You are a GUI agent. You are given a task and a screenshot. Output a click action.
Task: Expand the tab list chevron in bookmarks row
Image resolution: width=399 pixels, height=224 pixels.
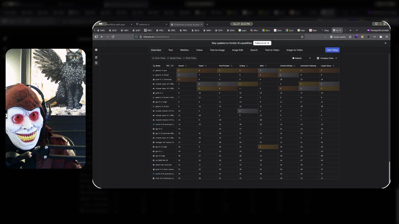(357, 30)
